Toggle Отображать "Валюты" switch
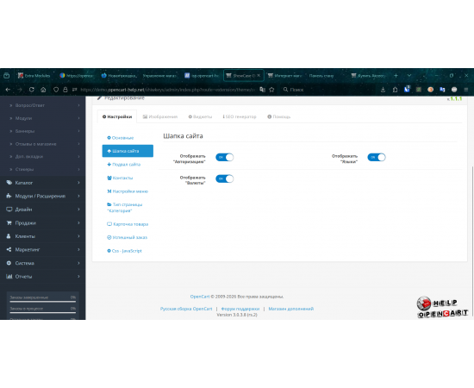This screenshot has width=474, height=388. [224, 178]
